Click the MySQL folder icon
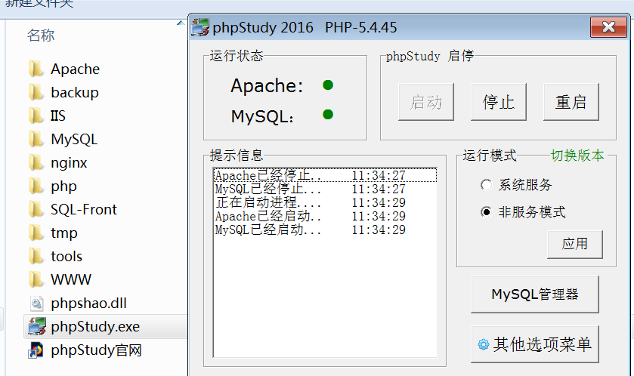The height and width of the screenshot is (376, 634). [36, 140]
